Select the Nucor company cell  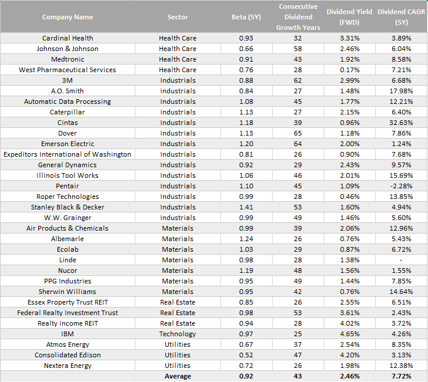(x=67, y=271)
